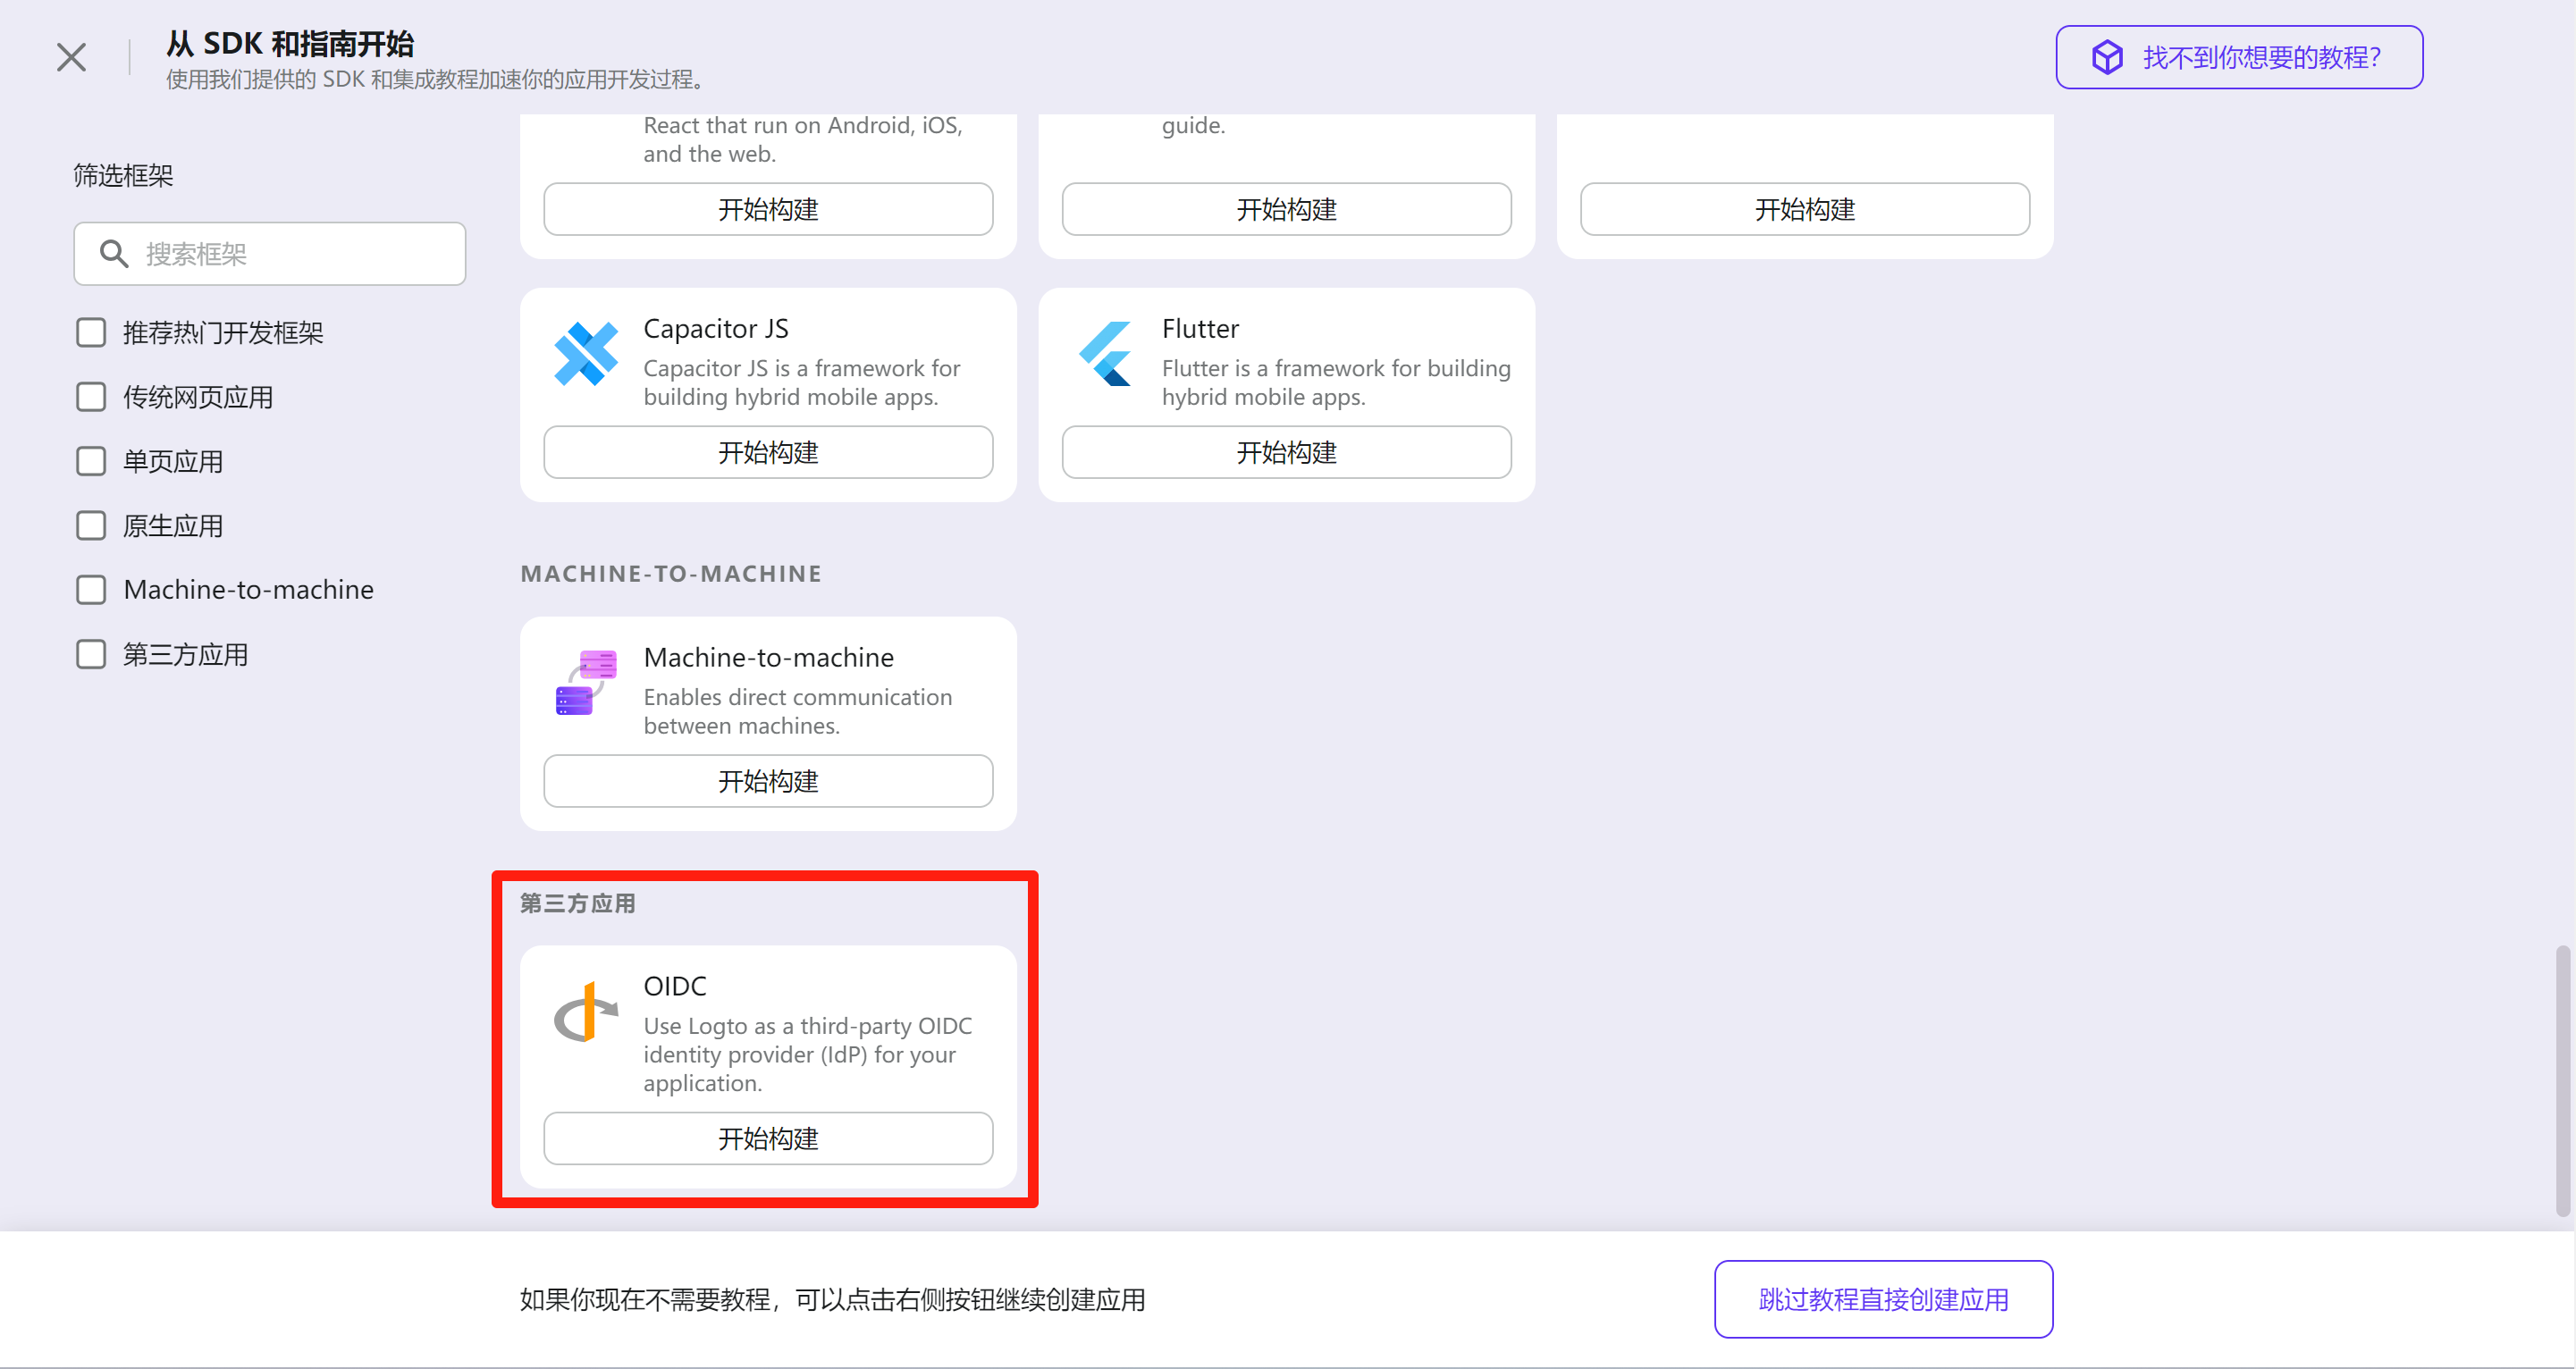Tick the Machine-to-machine filter checkbox

(91, 590)
